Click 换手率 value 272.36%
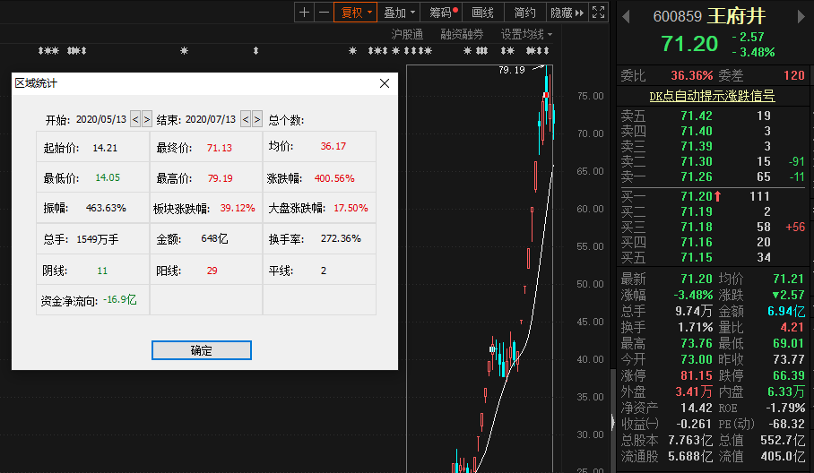Viewport: 814px width, 473px height. coord(341,238)
